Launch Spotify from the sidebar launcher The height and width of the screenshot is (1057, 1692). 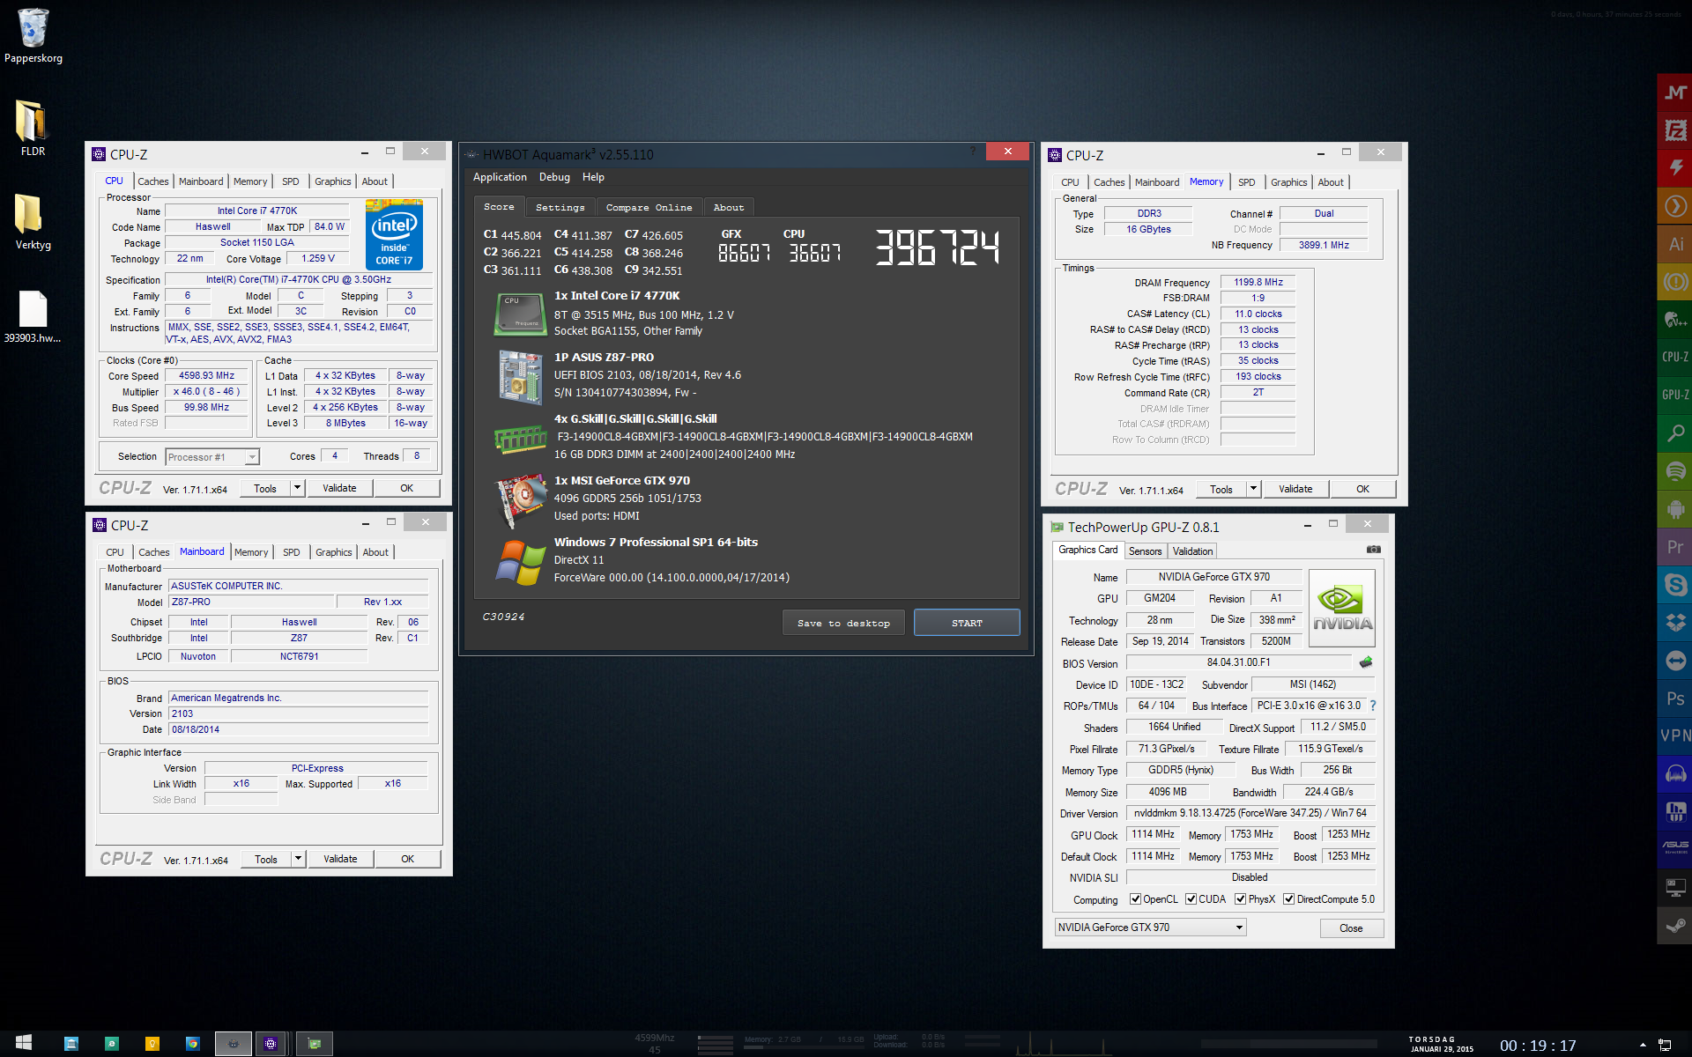click(x=1674, y=471)
